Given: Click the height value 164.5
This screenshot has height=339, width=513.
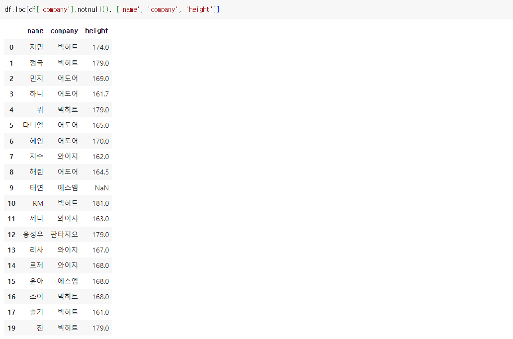Looking at the screenshot, I should [x=100, y=172].
